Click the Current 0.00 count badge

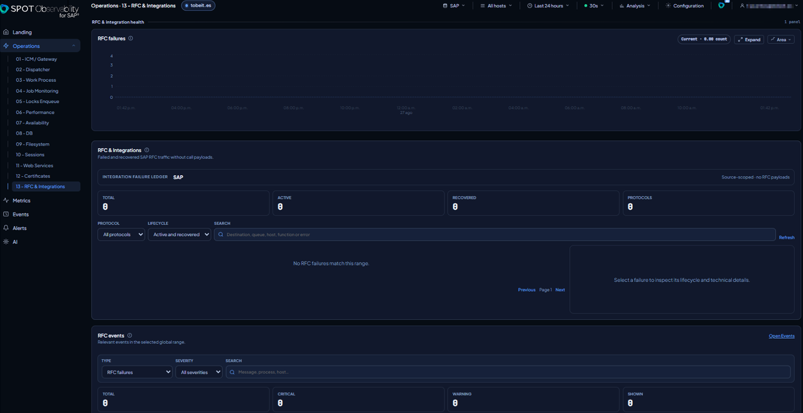(x=704, y=39)
